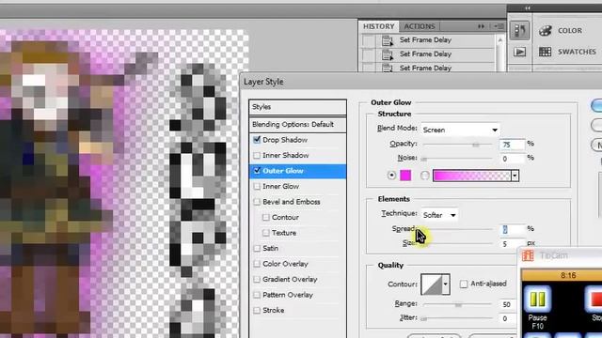Viewport: 602px width, 338px height.
Task: Open the Contour picker dropdown arrow
Action: click(x=445, y=284)
